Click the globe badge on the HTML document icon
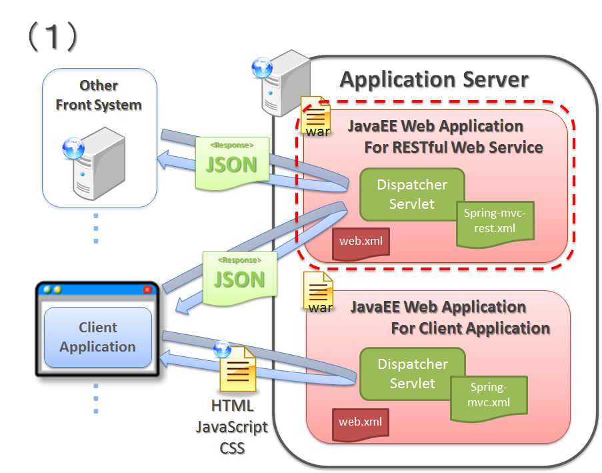The height and width of the screenshot is (473, 602). click(221, 349)
